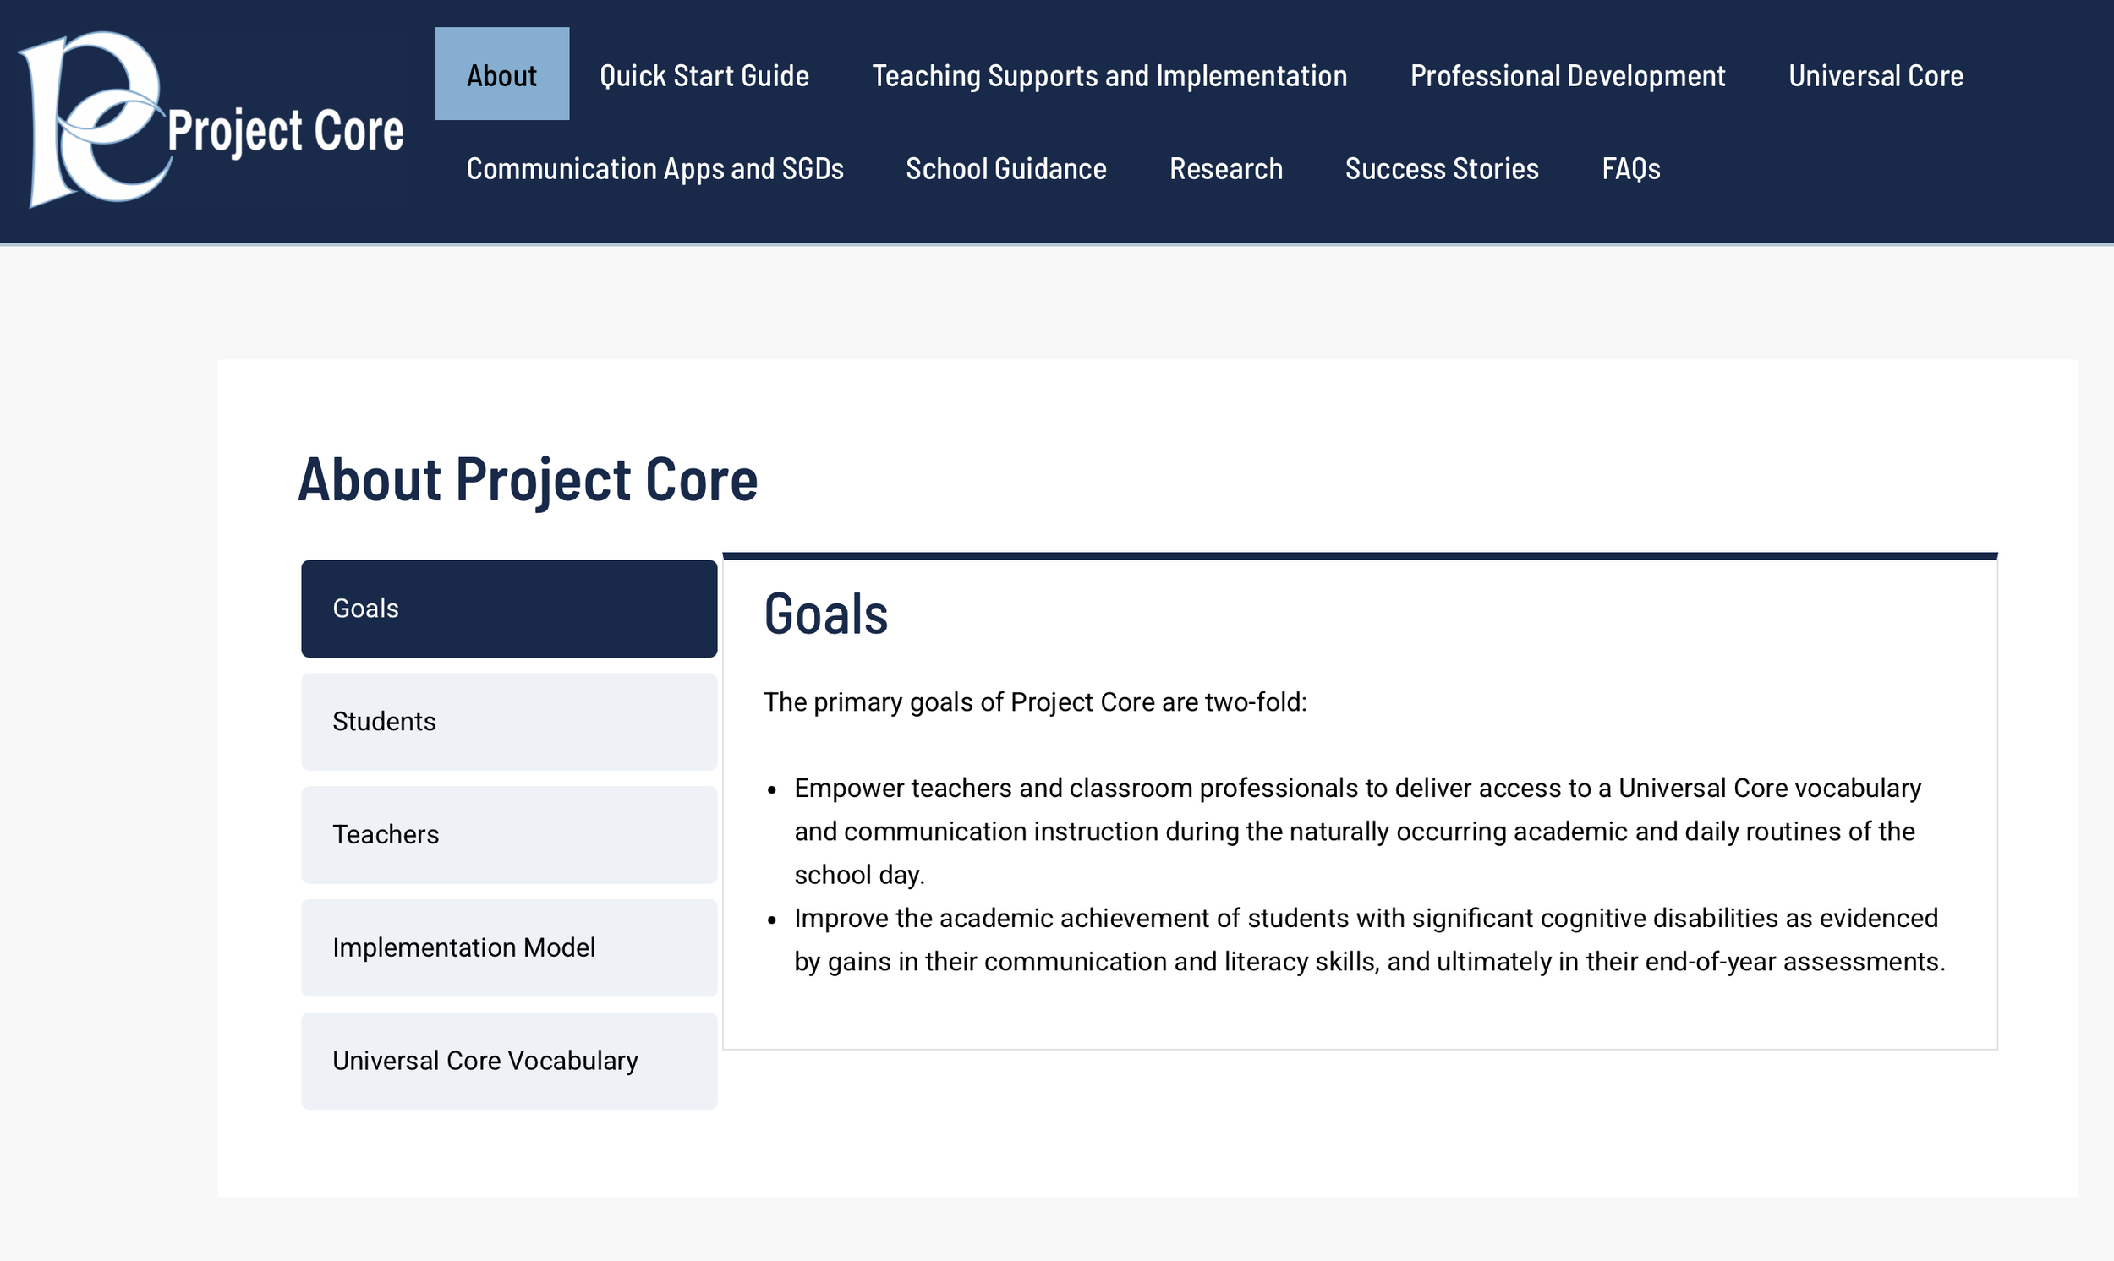
Task: Click the Project Core logo
Action: click(x=94, y=119)
